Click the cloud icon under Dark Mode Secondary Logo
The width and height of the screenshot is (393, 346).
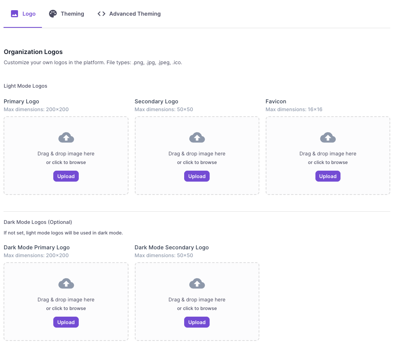(x=197, y=283)
